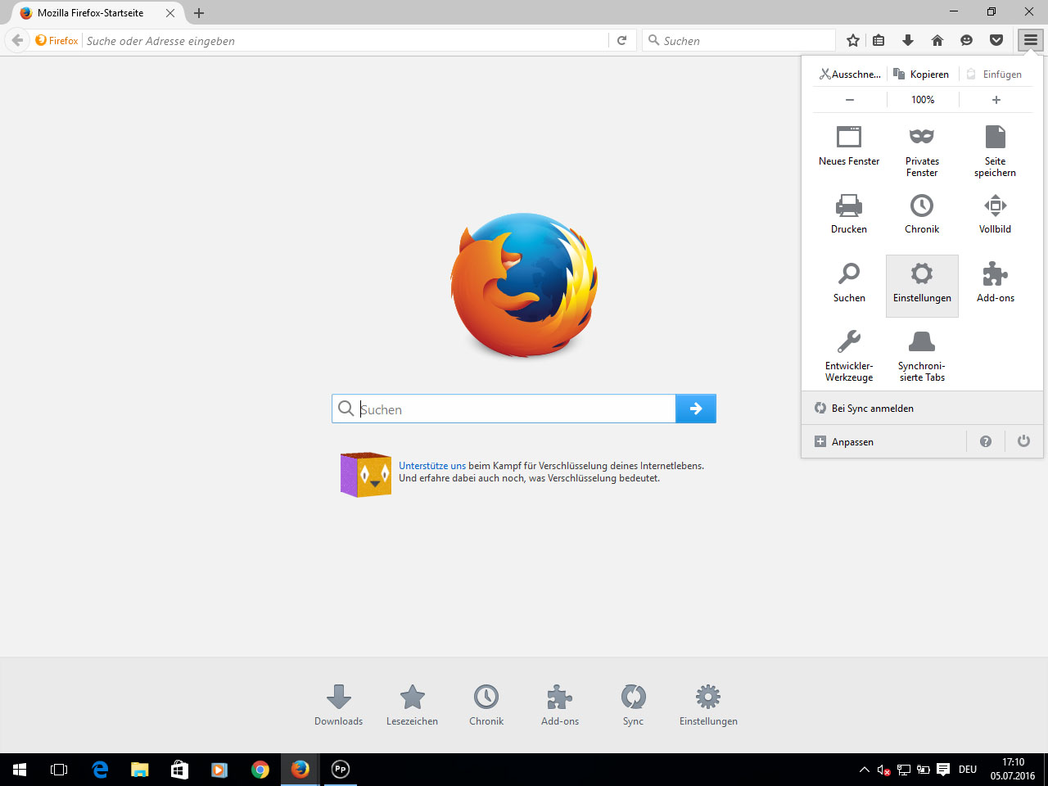Click the address bar input field
1048x786 pixels.
(x=346, y=40)
